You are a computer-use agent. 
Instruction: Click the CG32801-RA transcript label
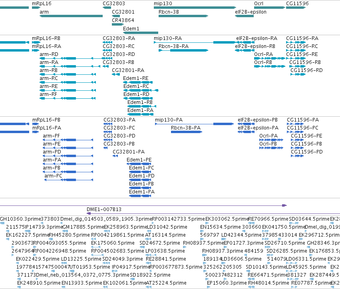(128, 70)
